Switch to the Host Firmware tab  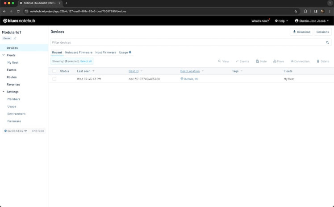(x=106, y=53)
